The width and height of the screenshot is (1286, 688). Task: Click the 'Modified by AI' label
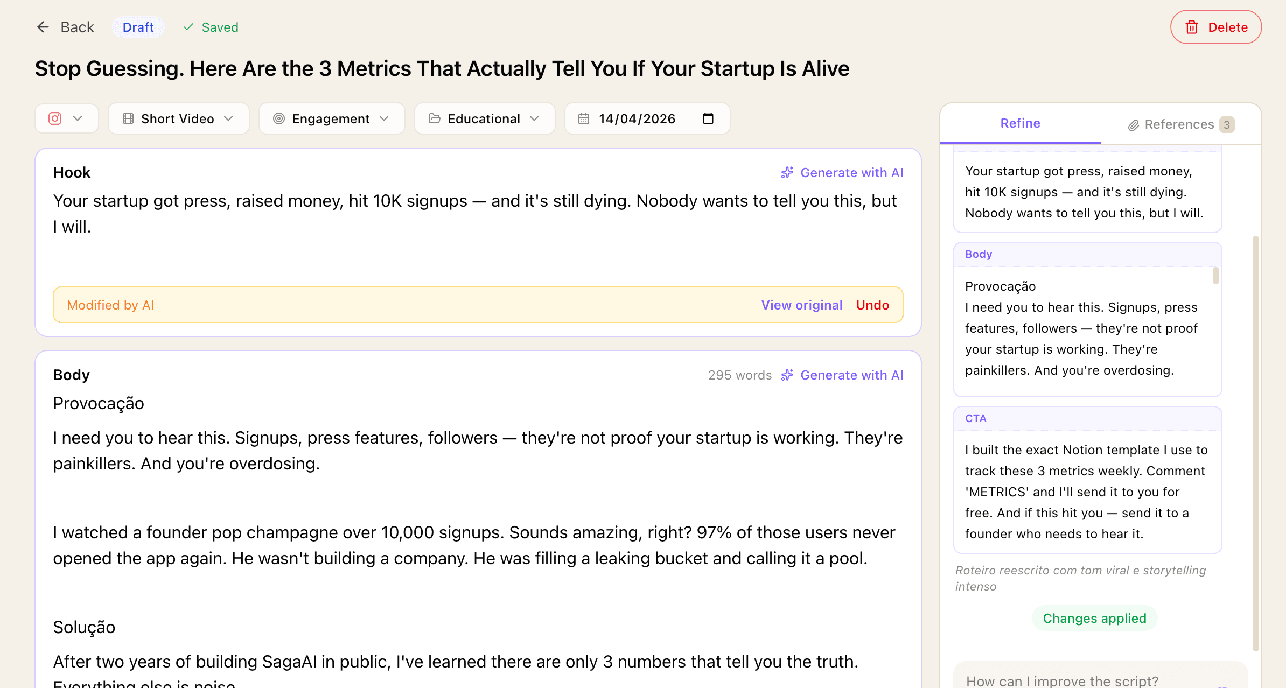[x=110, y=305]
